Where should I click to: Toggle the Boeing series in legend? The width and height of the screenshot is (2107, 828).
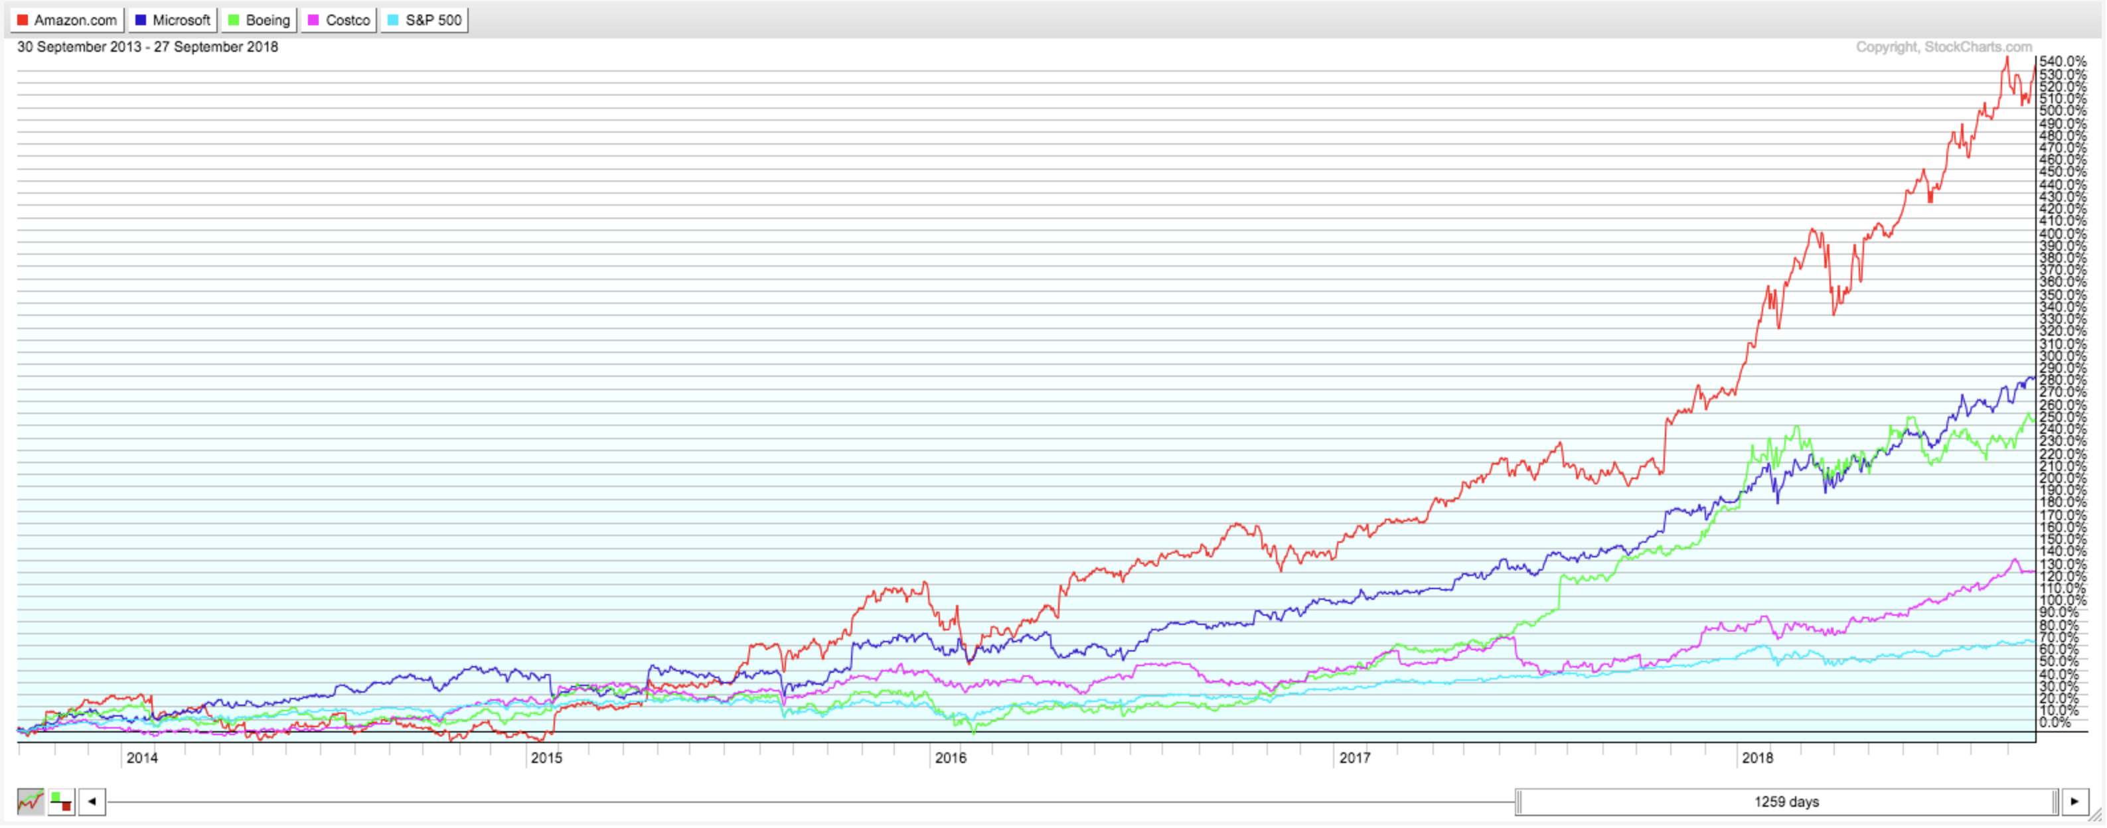pyautogui.click(x=258, y=20)
